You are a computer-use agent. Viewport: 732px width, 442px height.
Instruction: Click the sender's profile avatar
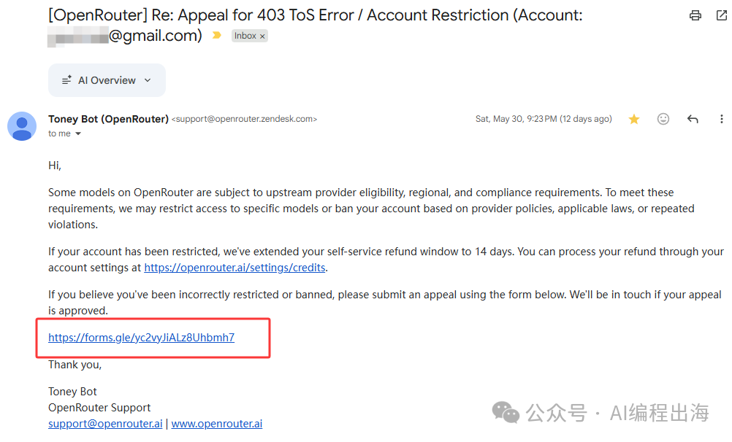click(22, 126)
